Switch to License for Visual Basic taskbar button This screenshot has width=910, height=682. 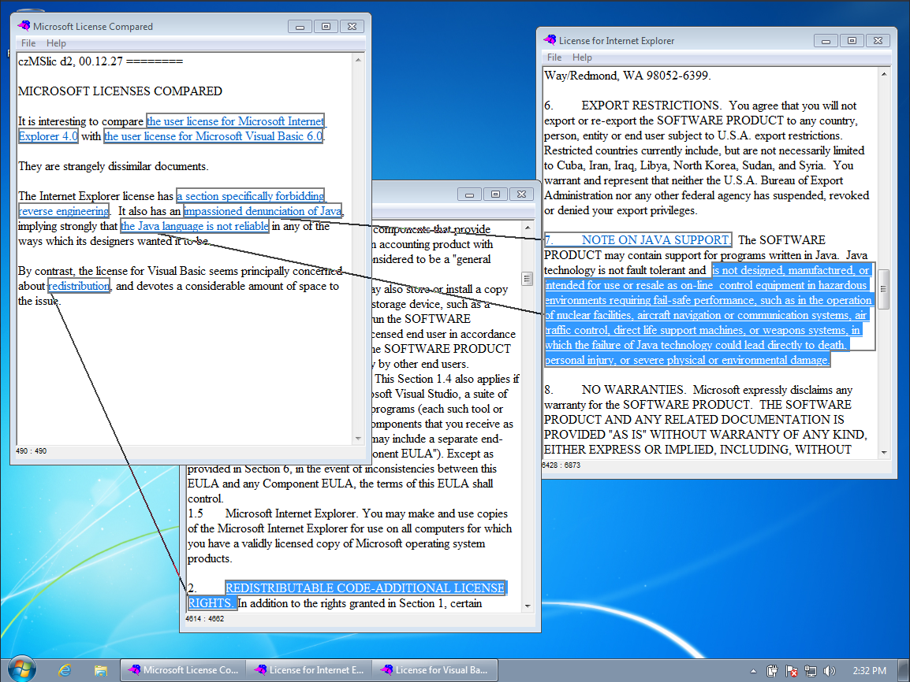434,670
